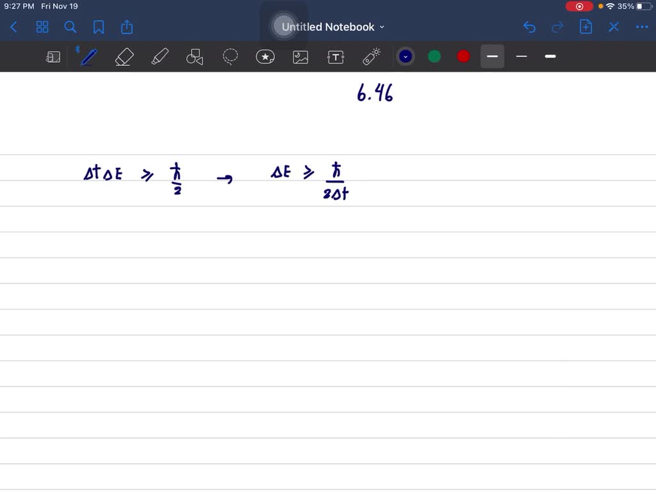Open the Untitled Notebook title dropdown
This screenshot has width=656, height=492.
(x=382, y=27)
